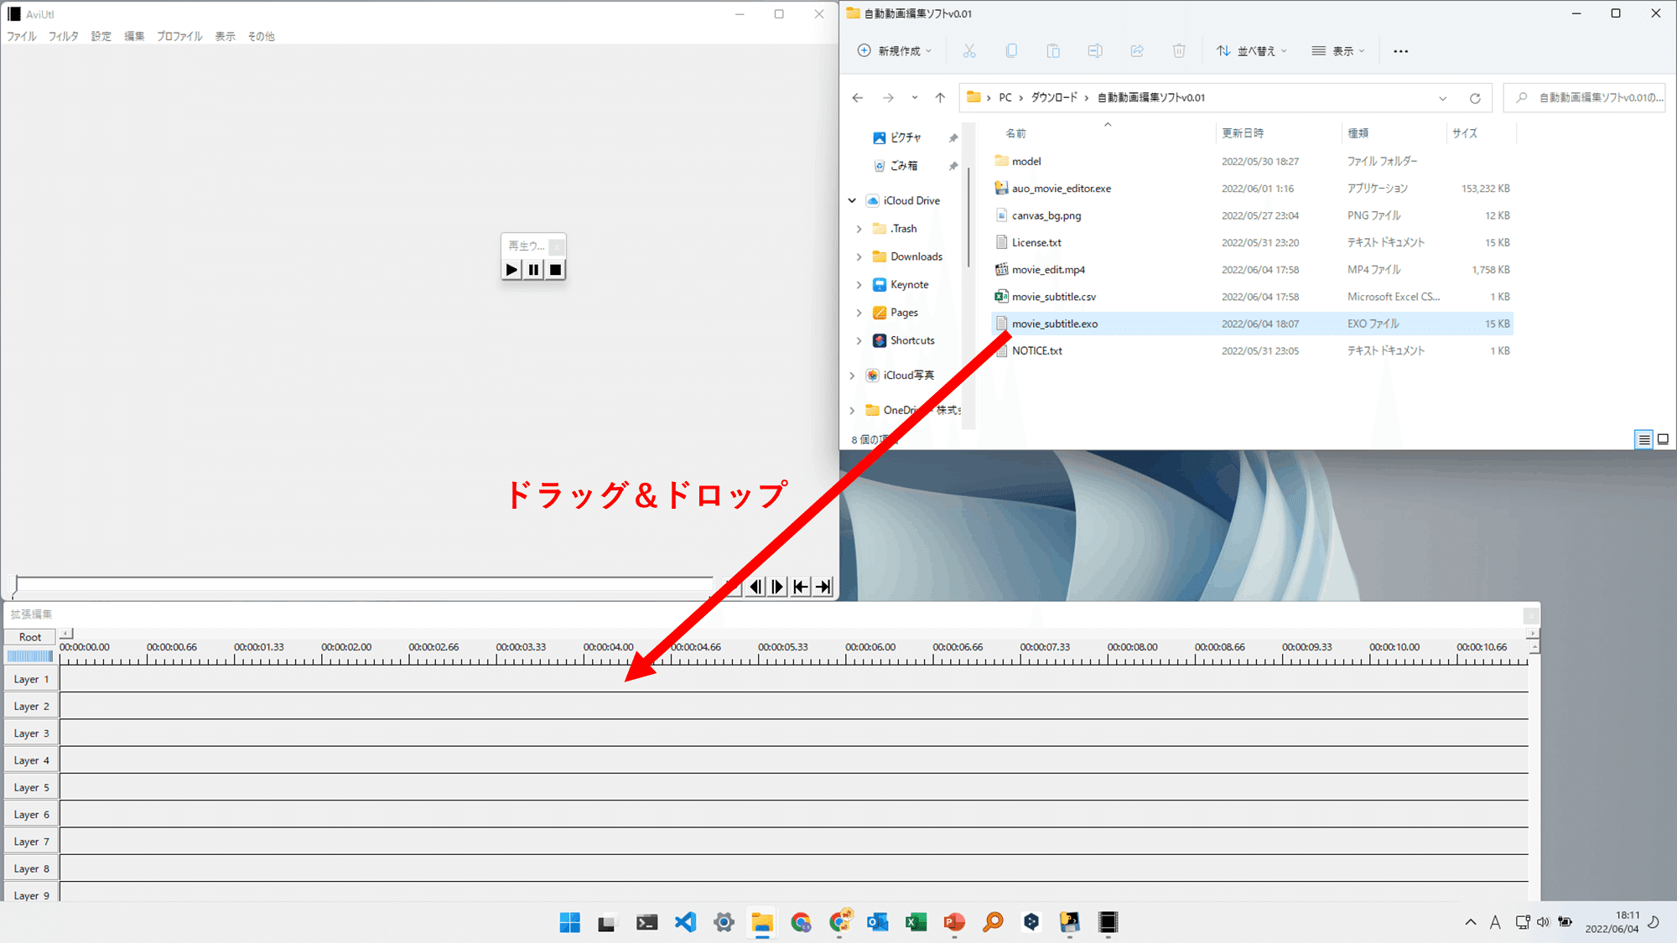The width and height of the screenshot is (1677, 943).
Task: Click the Rename icon in Explorer toolbar
Action: (1095, 51)
